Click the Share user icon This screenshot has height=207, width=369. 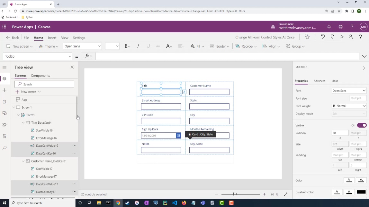(x=351, y=37)
